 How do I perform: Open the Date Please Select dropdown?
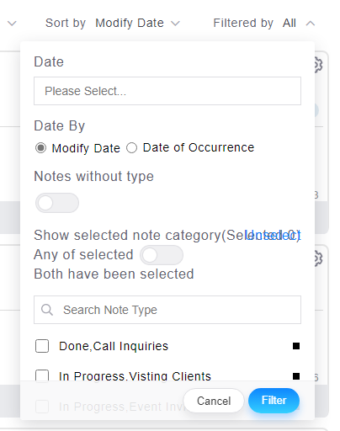point(167,91)
